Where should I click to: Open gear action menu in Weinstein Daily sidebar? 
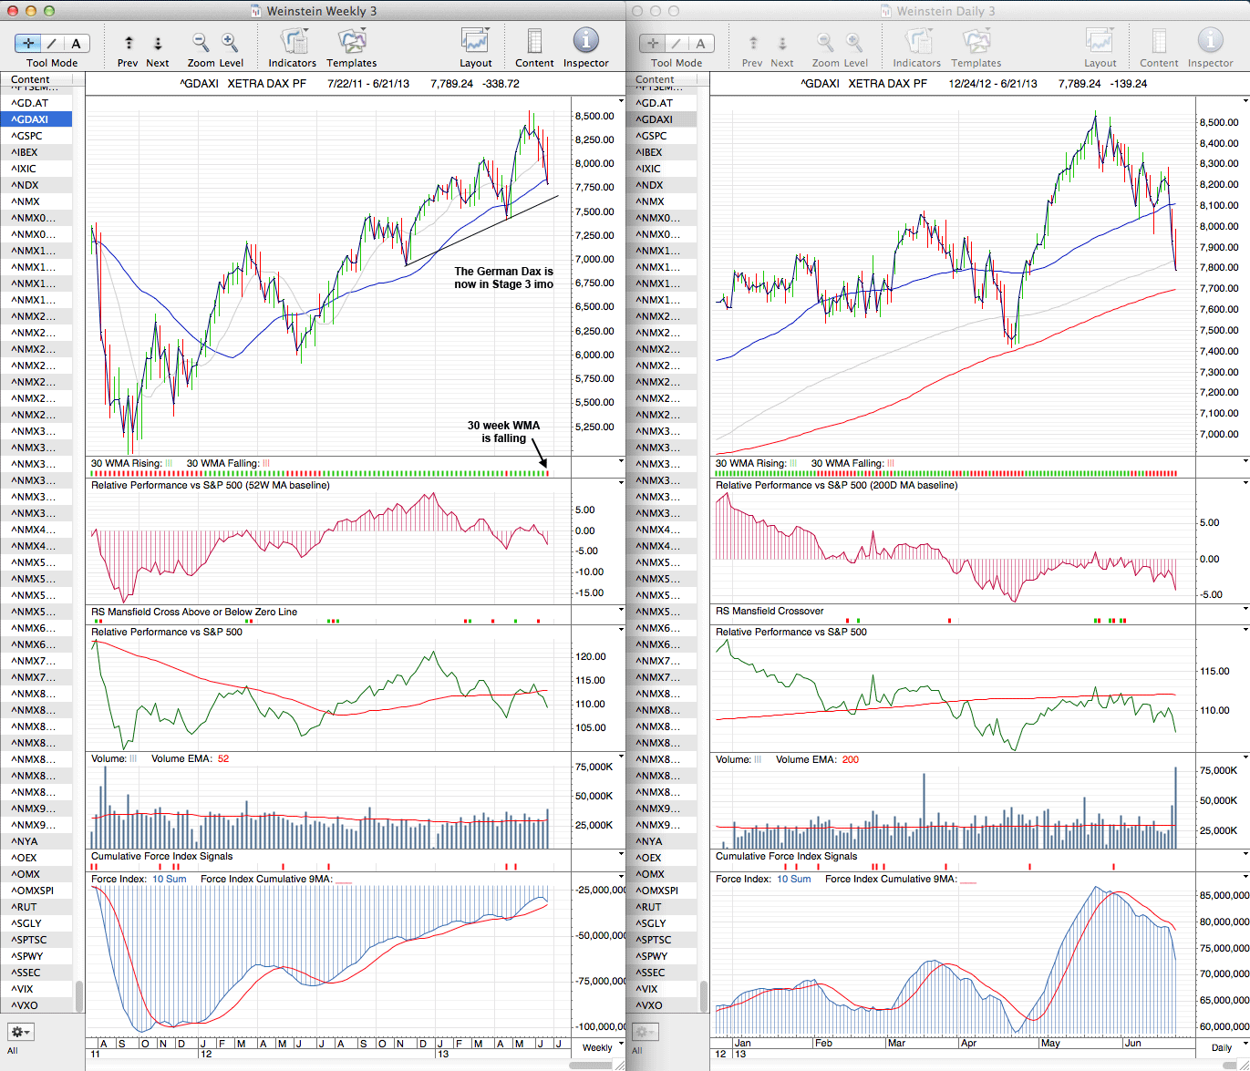[x=645, y=1032]
